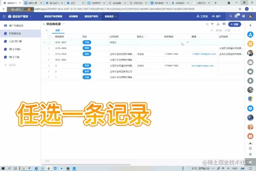Check the GYS-0007 row checkbox

coord(49,42)
